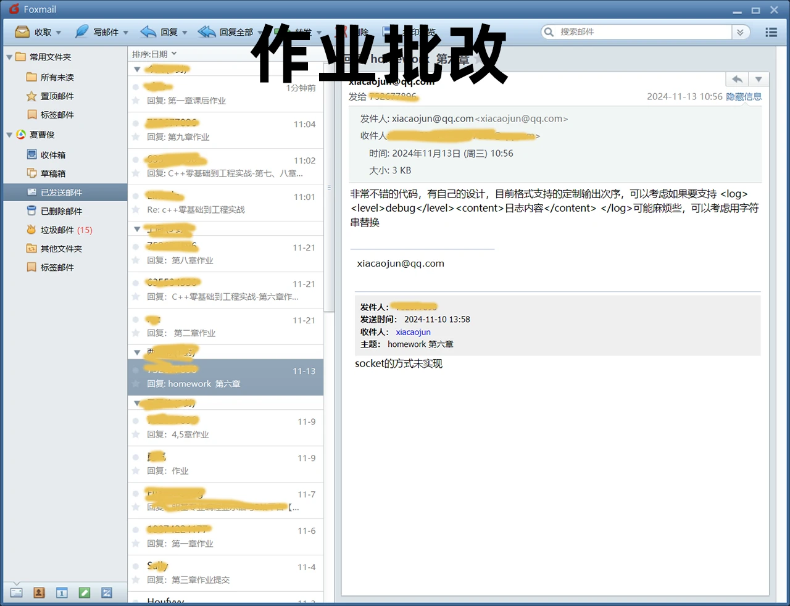The height and width of the screenshot is (606, 790).
Task: Star the 回复: 第二章作业 email
Action: click(136, 333)
